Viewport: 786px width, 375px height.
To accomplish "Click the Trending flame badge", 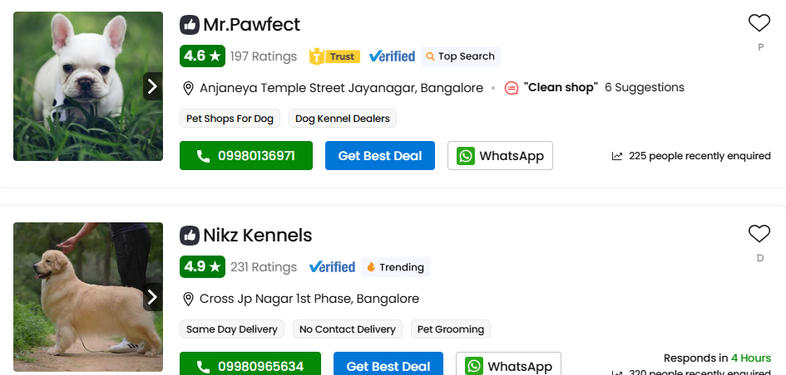I will click(395, 267).
